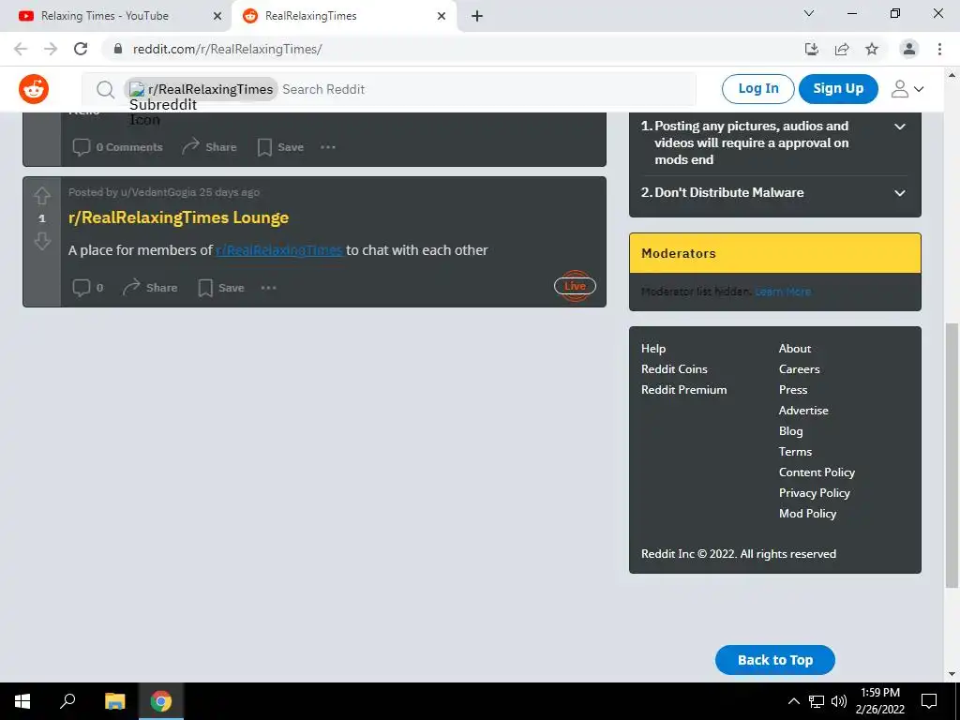The width and height of the screenshot is (960, 720).
Task: Show hidden system tray icons
Action: pyautogui.click(x=793, y=701)
